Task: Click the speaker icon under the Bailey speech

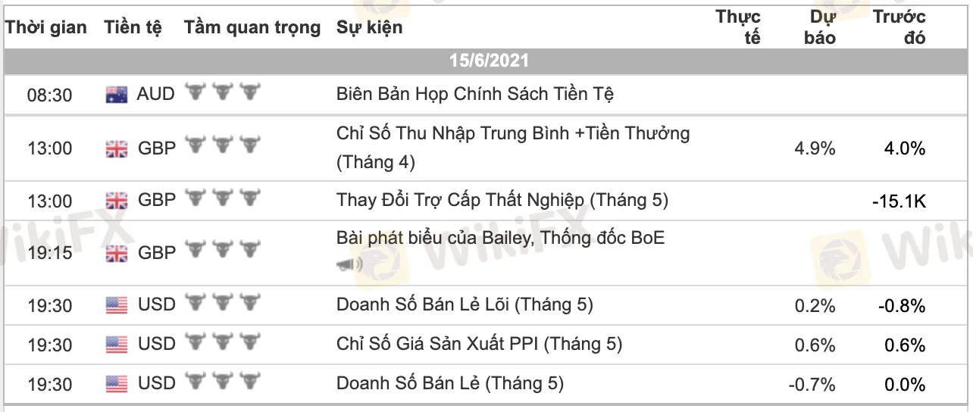Action: (349, 264)
